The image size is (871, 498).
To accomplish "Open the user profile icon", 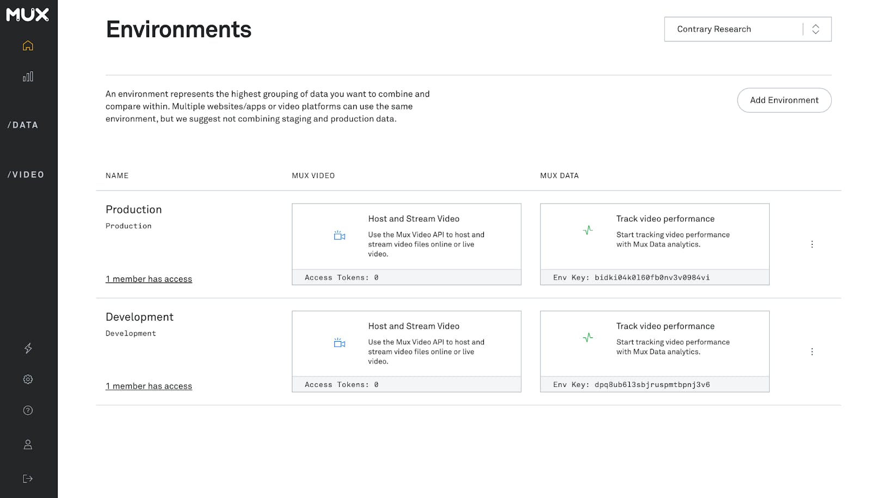I will (x=28, y=445).
